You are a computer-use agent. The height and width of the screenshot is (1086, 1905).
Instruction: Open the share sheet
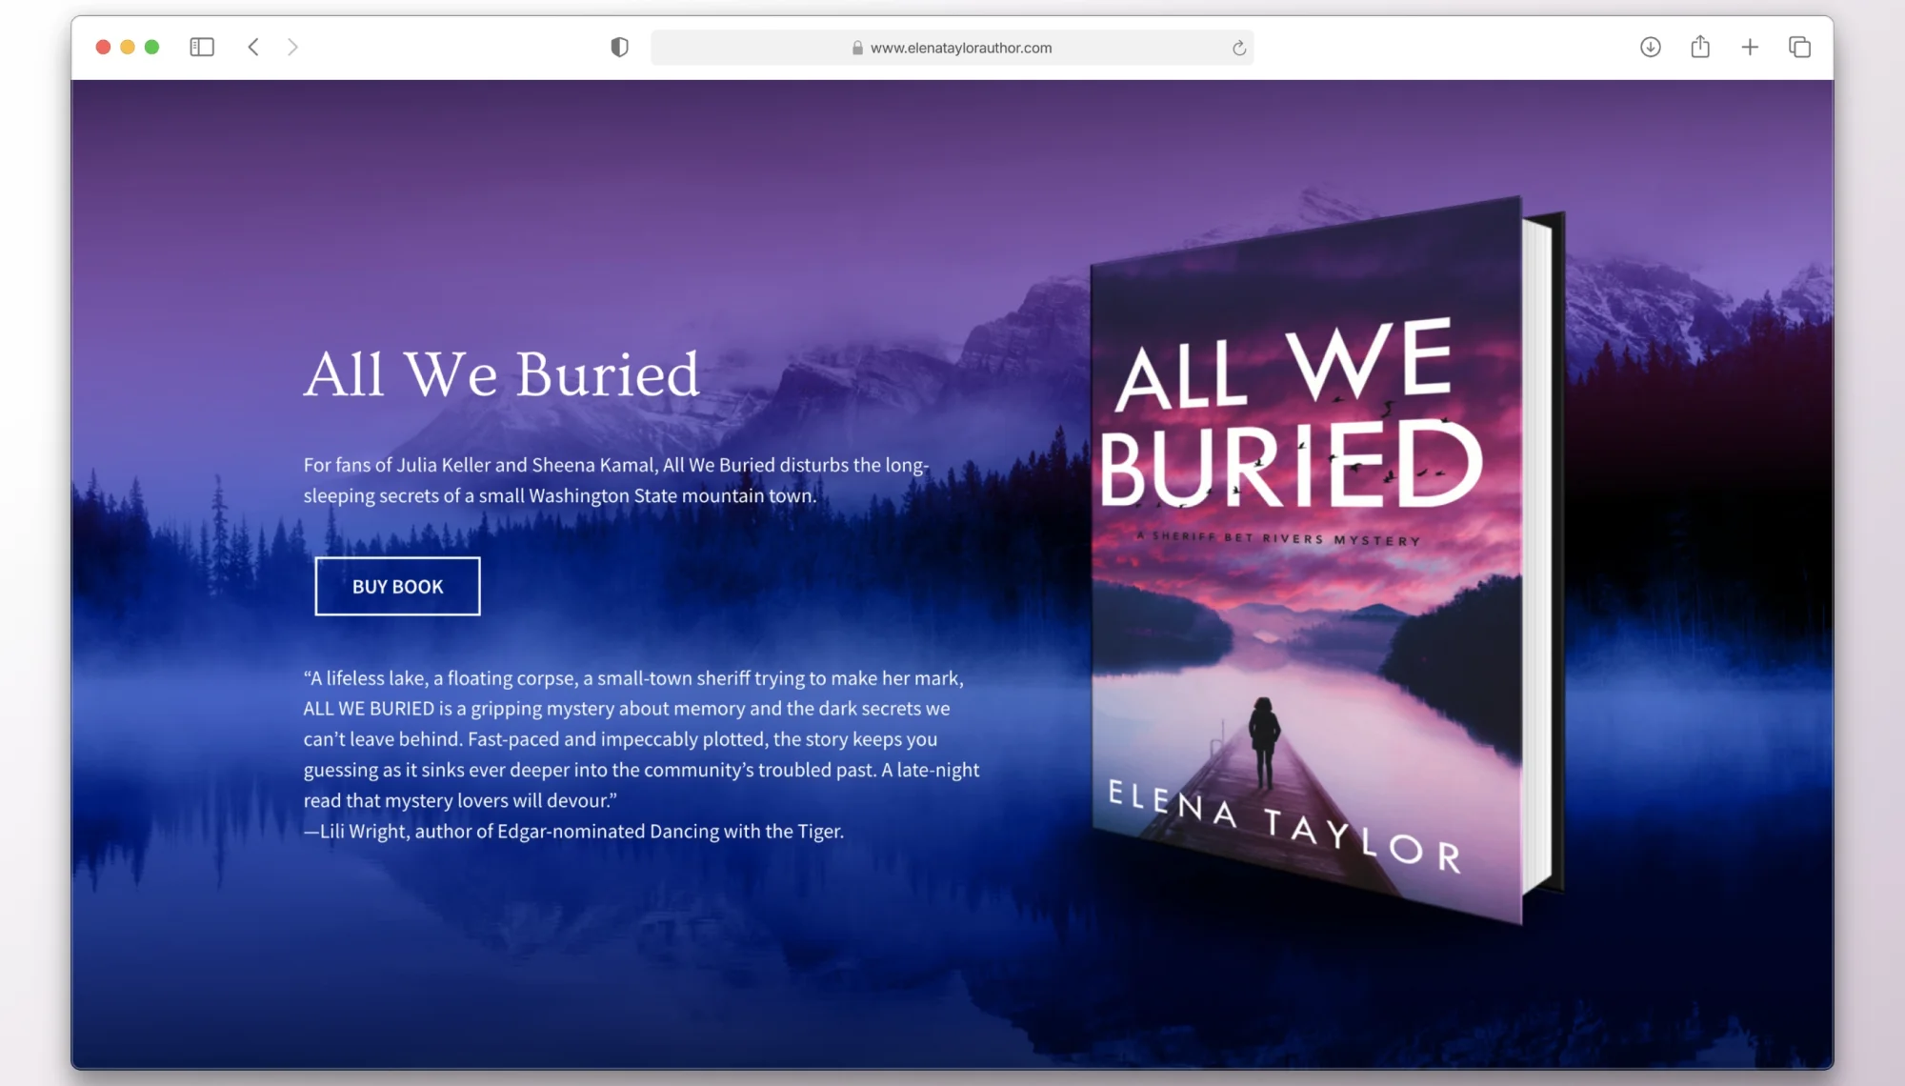(1700, 47)
